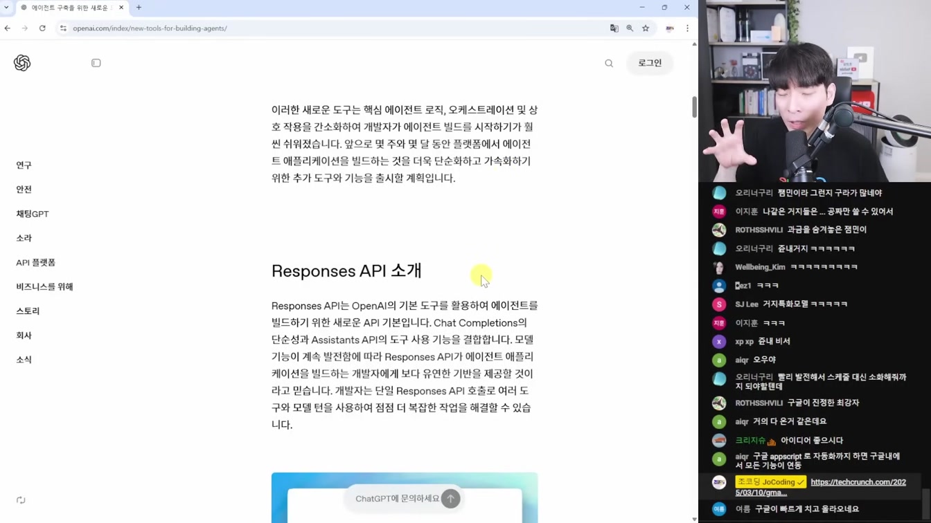
Task: Open the 연구 sidebar menu item
Action: click(24, 165)
